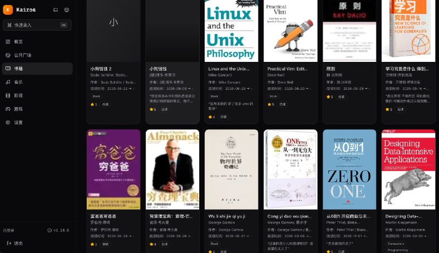Click the Drew Neil author line under title
This screenshot has height=253, width=439.
(276, 75)
